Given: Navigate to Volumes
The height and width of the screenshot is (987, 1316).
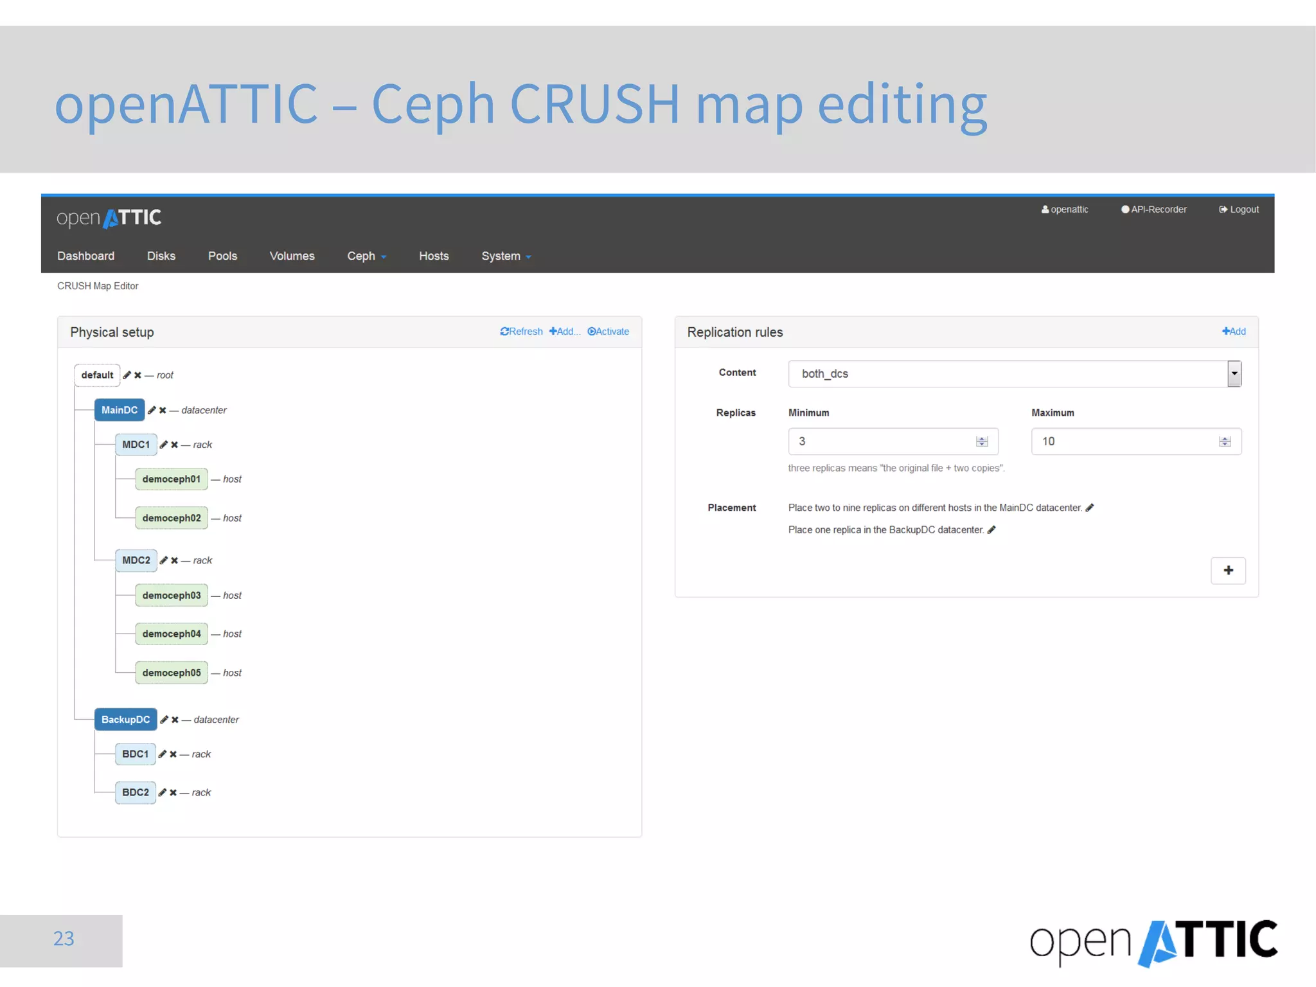Looking at the screenshot, I should click(292, 256).
